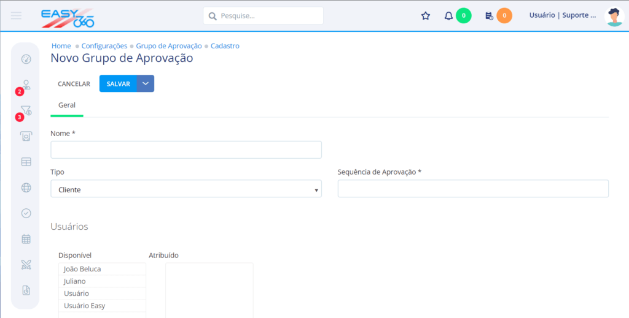Open the hamburger menu icon
Image resolution: width=629 pixels, height=318 pixels.
point(16,15)
